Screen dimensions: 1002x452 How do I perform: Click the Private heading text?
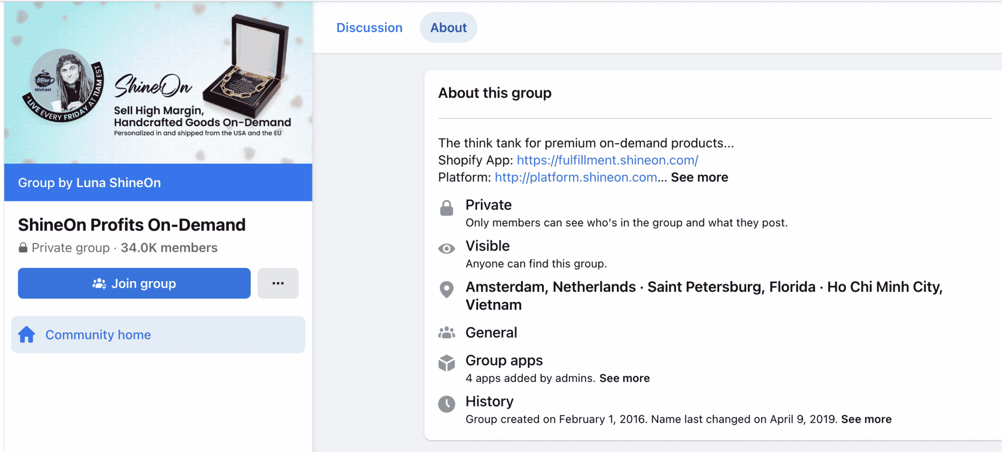[488, 205]
